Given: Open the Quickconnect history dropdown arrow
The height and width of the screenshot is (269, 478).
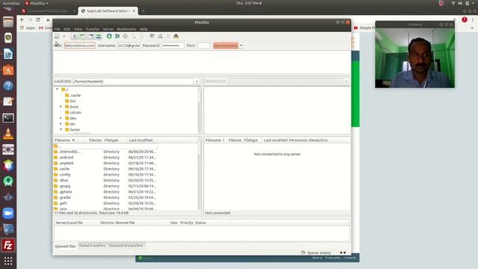Looking at the screenshot, I should pyautogui.click(x=240, y=46).
